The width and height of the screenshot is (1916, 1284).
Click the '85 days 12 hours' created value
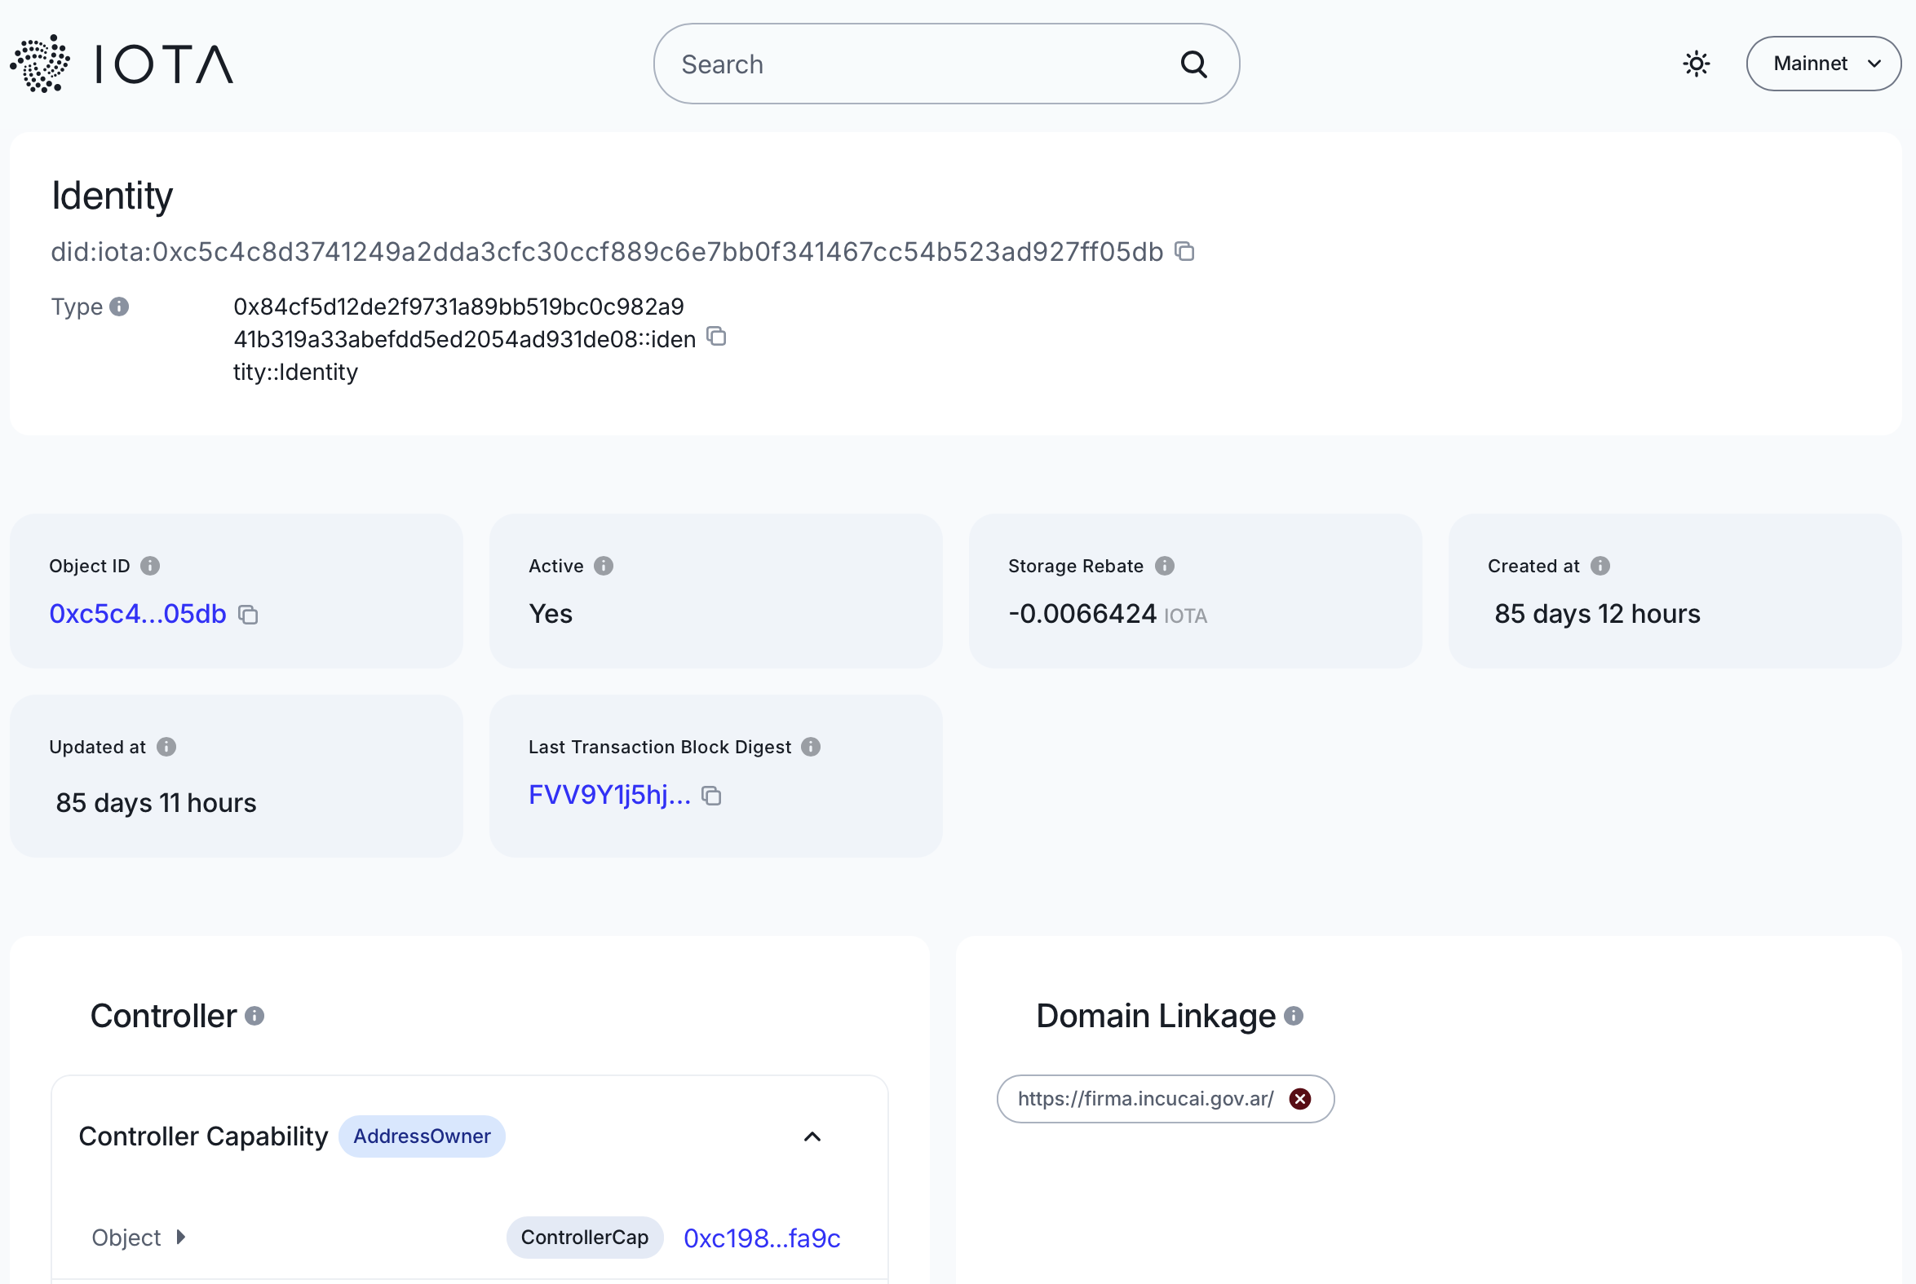pos(1597,614)
